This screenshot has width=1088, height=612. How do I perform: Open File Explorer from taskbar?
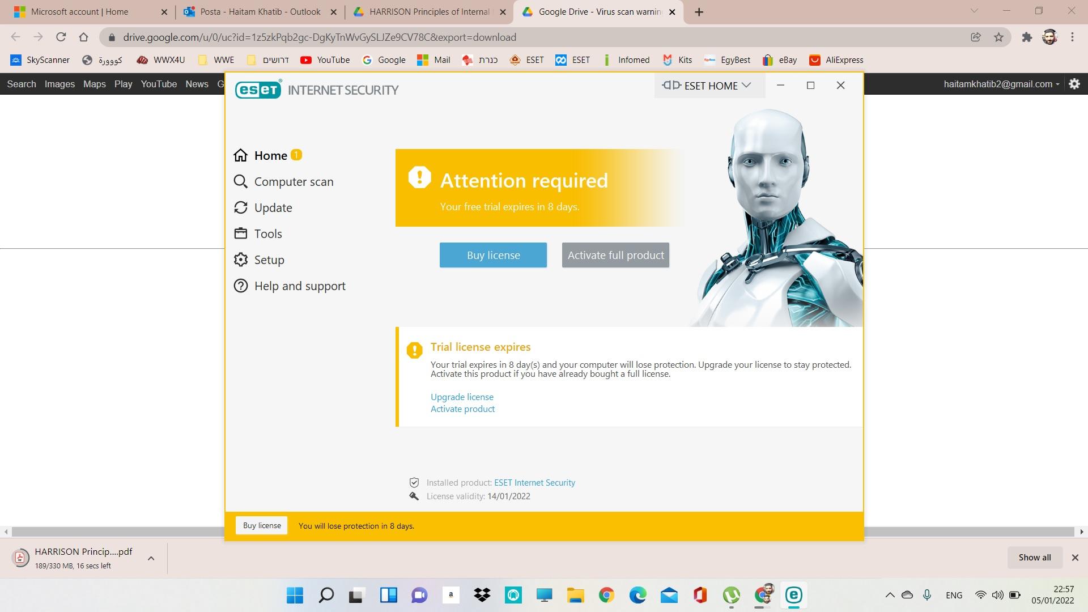(x=575, y=595)
